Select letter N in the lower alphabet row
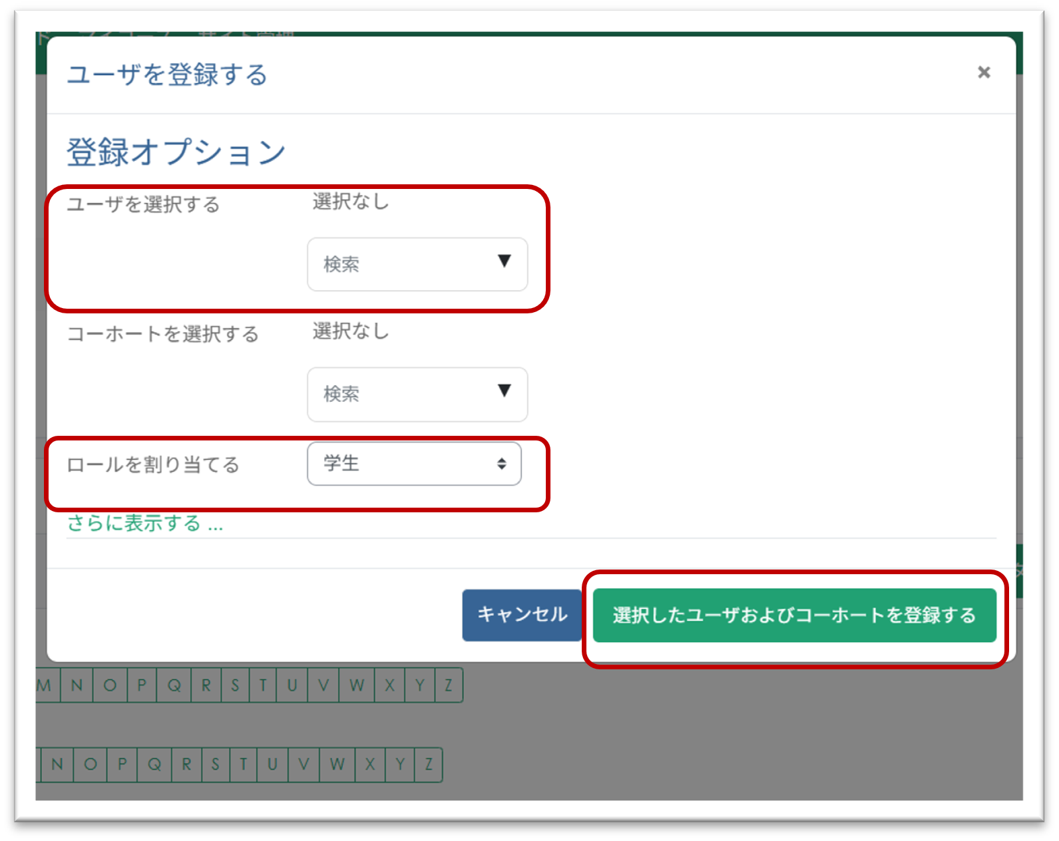The width and height of the screenshot is (1059, 841). pyautogui.click(x=57, y=764)
